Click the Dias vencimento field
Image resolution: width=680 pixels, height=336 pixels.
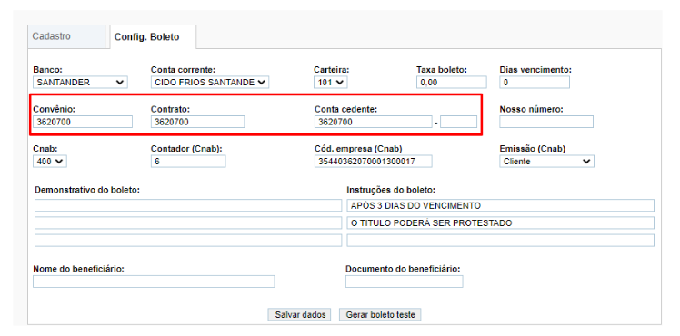tap(535, 83)
